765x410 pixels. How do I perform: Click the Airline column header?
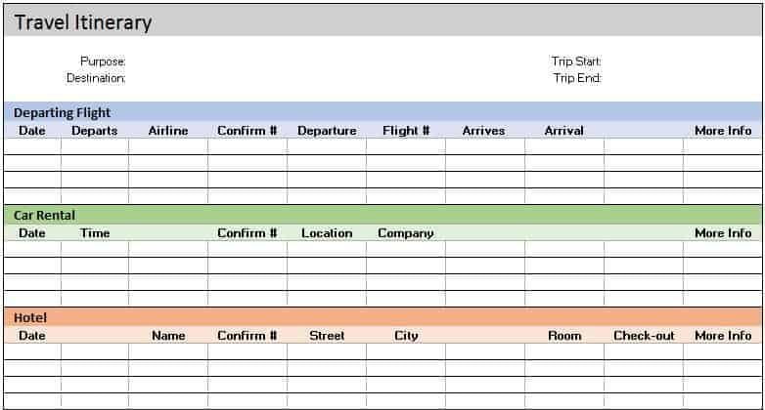click(168, 131)
